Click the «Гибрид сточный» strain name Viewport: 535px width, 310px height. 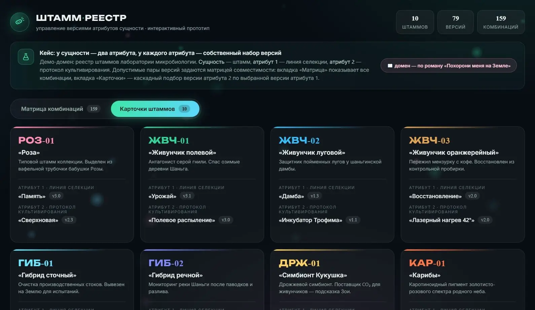(47, 275)
